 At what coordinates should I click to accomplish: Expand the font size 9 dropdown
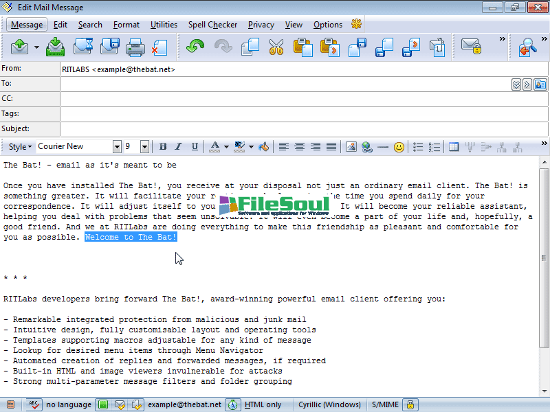[144, 146]
